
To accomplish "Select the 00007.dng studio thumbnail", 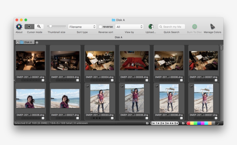I will tap(203, 61).
